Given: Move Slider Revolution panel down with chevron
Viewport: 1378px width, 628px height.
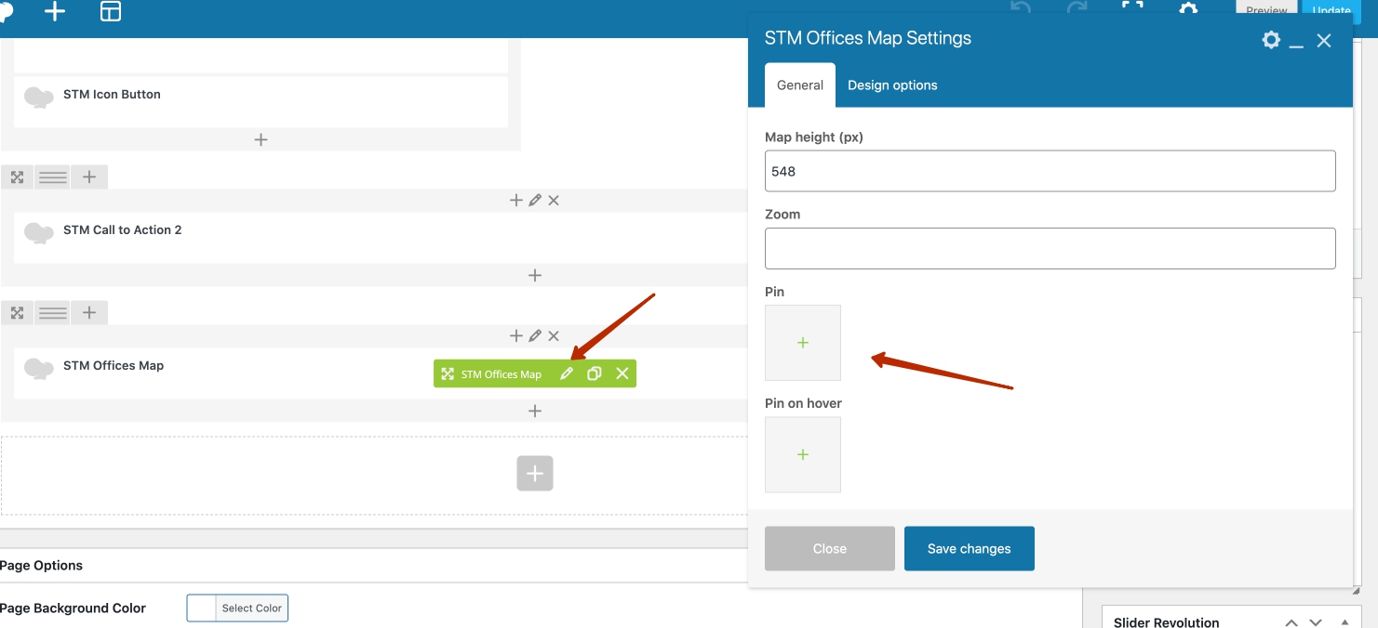Looking at the screenshot, I should [x=1316, y=622].
